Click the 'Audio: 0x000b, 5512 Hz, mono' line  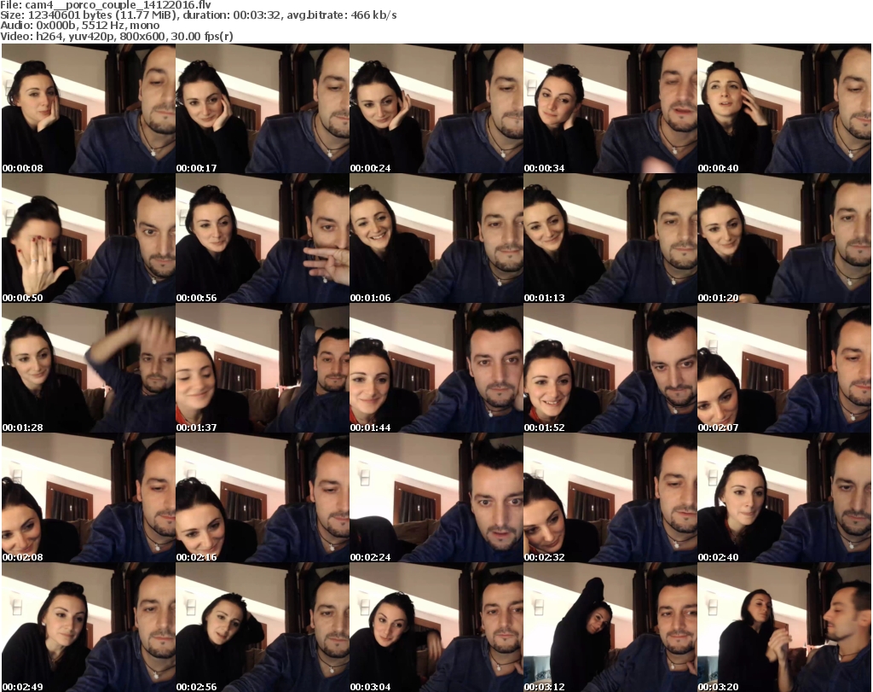click(x=79, y=26)
